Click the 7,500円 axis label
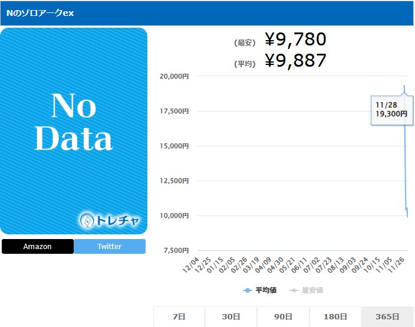This screenshot has width=415, height=327. point(176,250)
